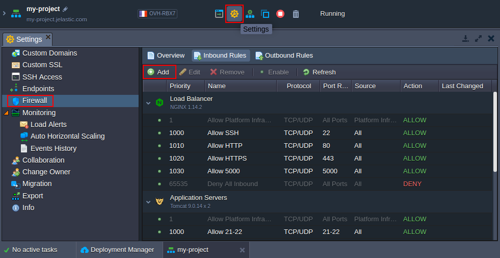Switch to Outbound Rules tab
The image size is (500, 258).
click(x=284, y=56)
